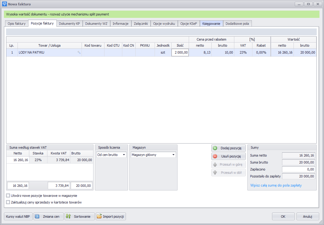The image size is (324, 225).
Task: Click the Ilość cell showing 2 000,00
Action: [180, 53]
